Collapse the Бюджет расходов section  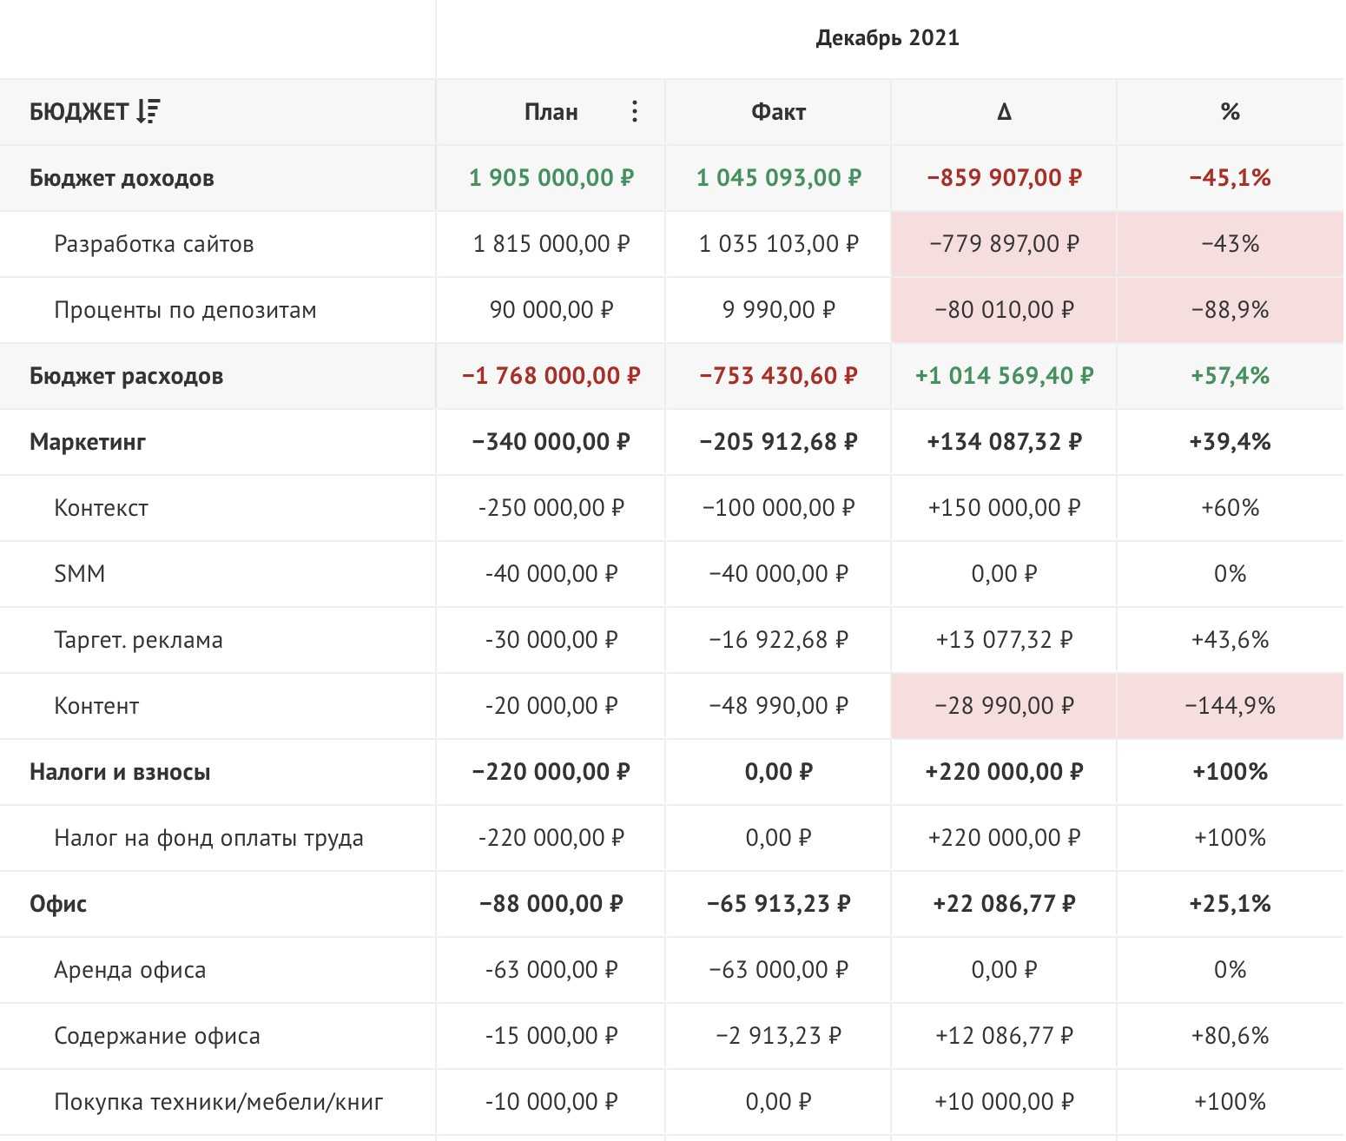(x=126, y=376)
